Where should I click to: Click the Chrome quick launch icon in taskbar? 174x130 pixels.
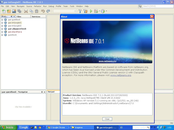tap(40, 128)
